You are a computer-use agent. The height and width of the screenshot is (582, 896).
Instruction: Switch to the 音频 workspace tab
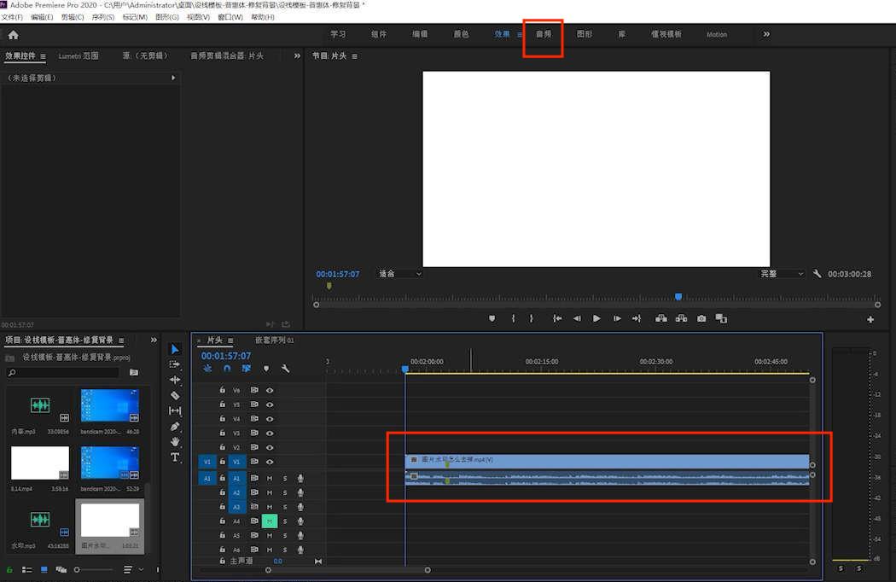pyautogui.click(x=544, y=34)
